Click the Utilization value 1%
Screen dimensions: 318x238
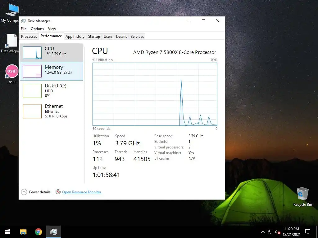tap(97, 143)
